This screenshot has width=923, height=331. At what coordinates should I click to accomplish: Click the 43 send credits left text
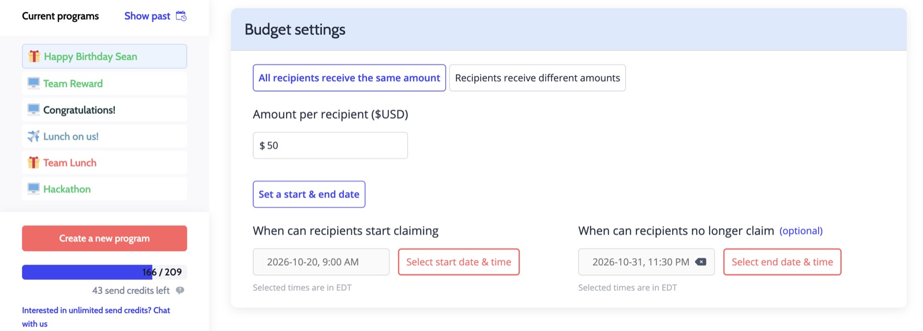coord(131,291)
